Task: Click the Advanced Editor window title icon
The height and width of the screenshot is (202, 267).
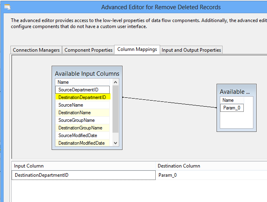Action: [x=7, y=7]
